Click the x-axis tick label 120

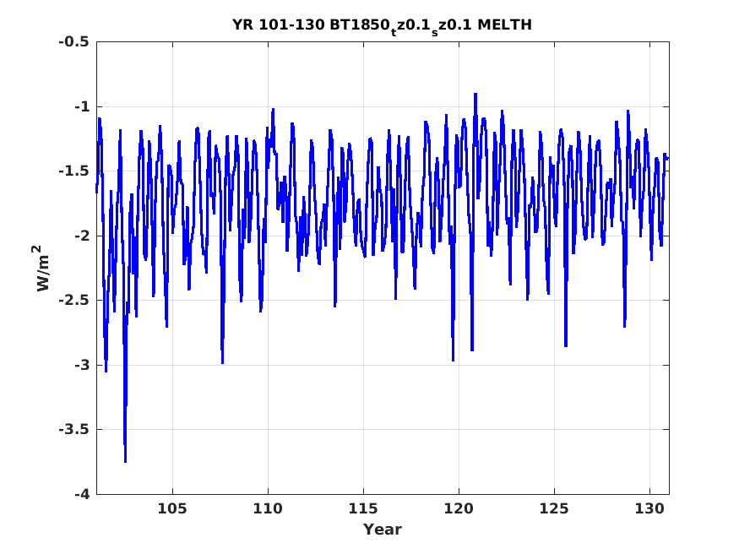click(459, 508)
